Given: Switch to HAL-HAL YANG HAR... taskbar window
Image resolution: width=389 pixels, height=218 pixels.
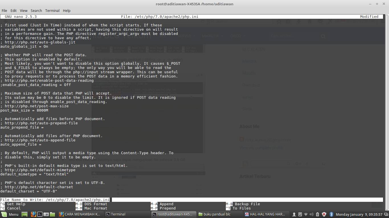Looking at the screenshot, I should (266, 214).
